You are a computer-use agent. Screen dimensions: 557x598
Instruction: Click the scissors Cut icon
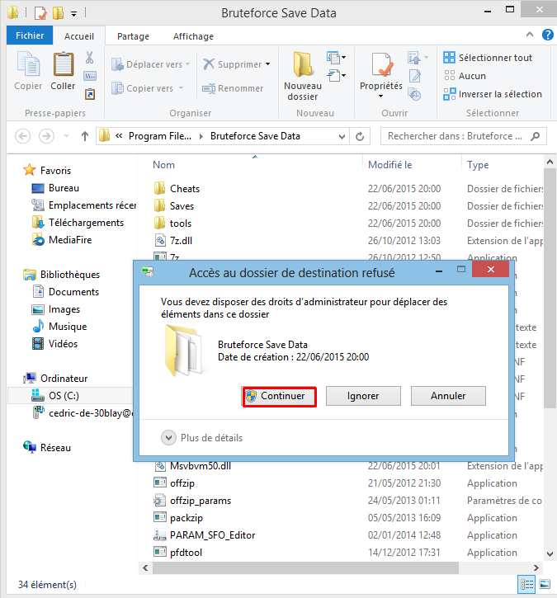[x=90, y=58]
